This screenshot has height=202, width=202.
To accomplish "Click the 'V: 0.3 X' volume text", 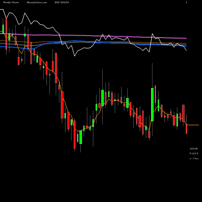I will click(x=194, y=154).
